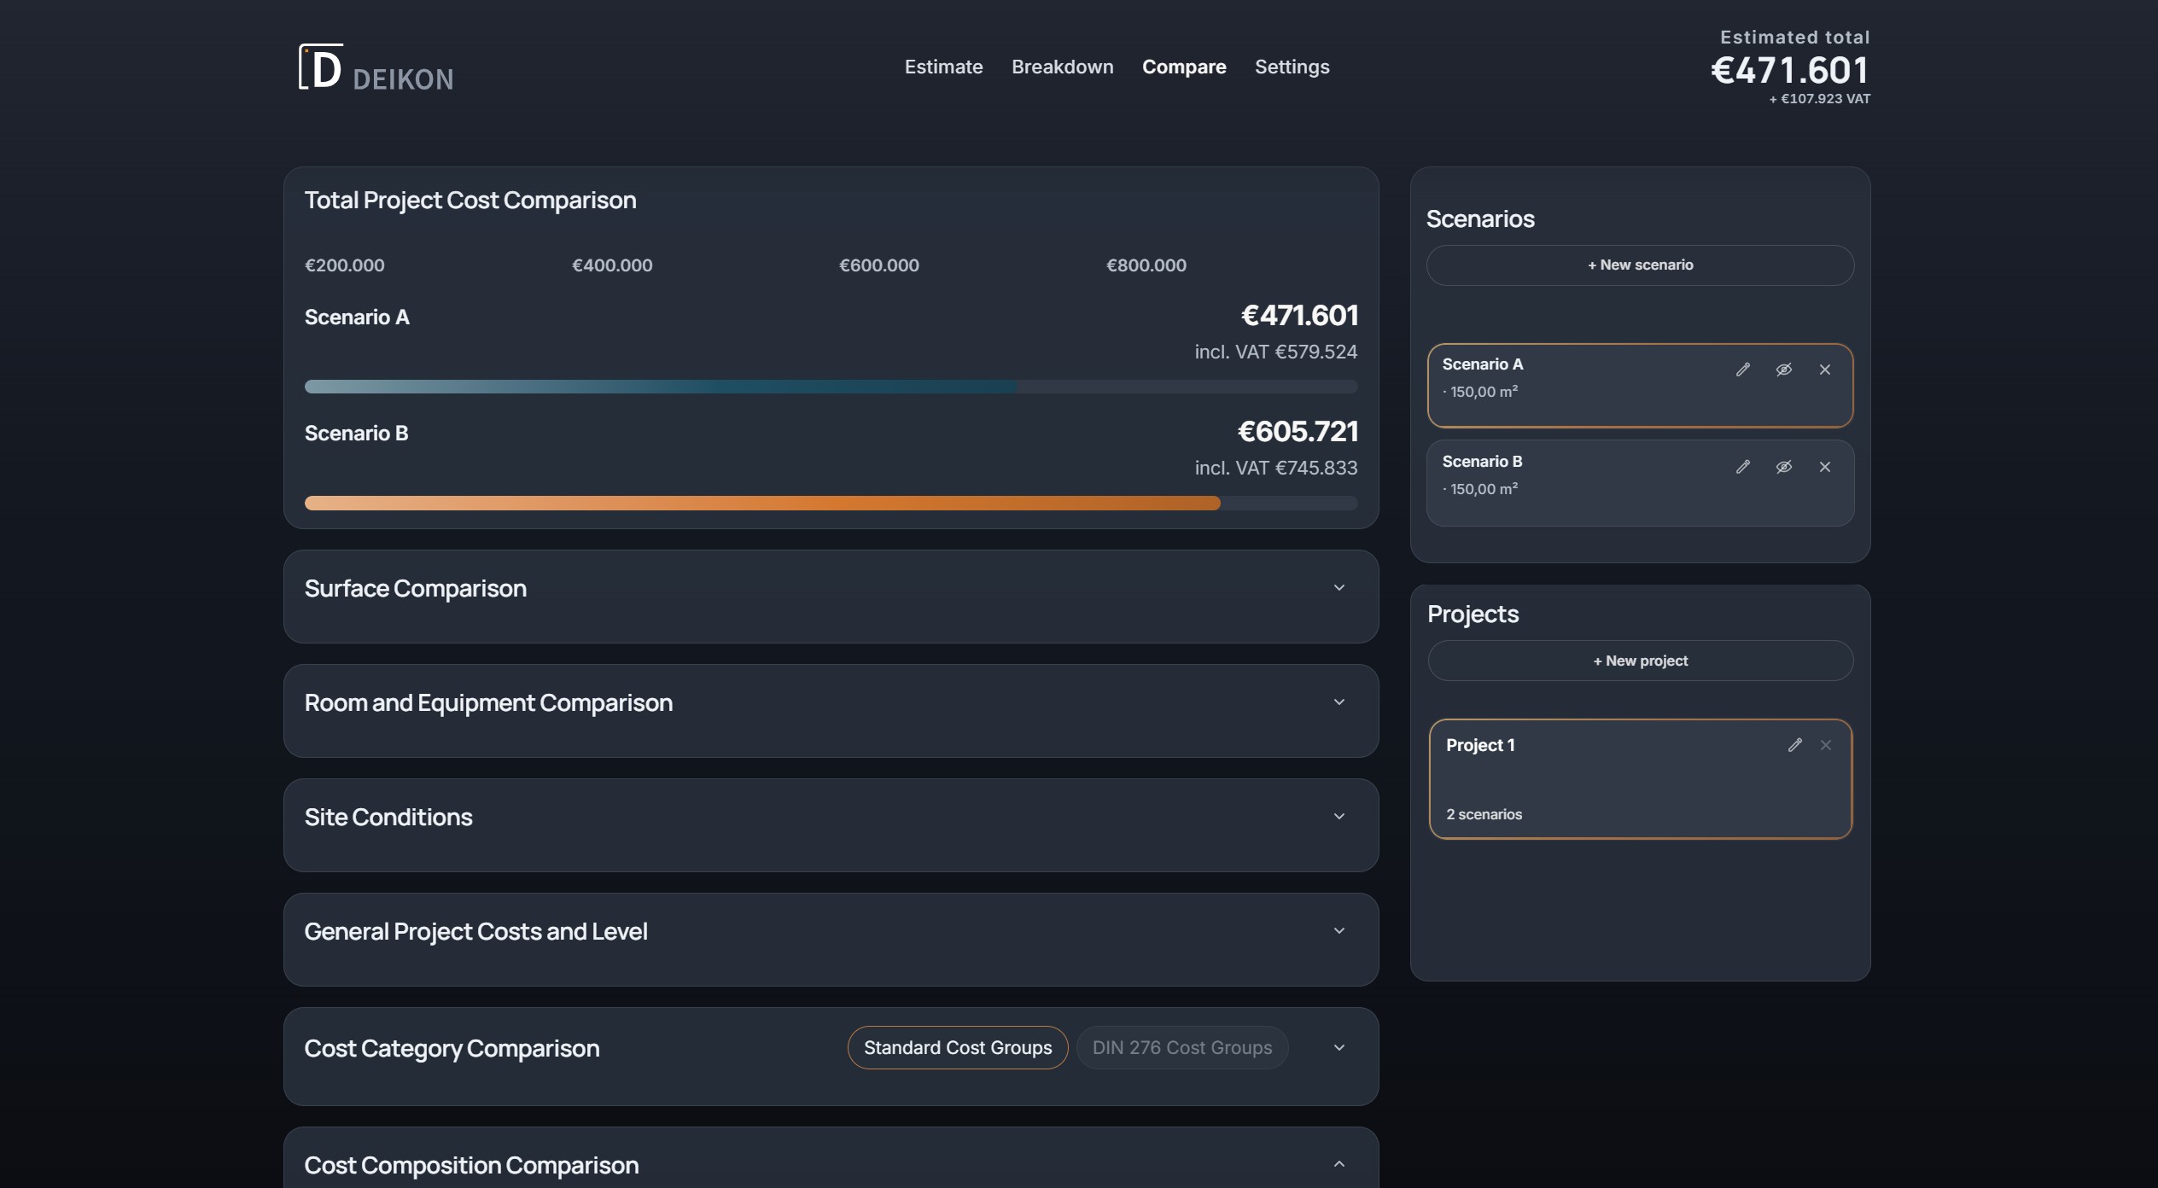Open the Settings tab

[x=1292, y=67]
